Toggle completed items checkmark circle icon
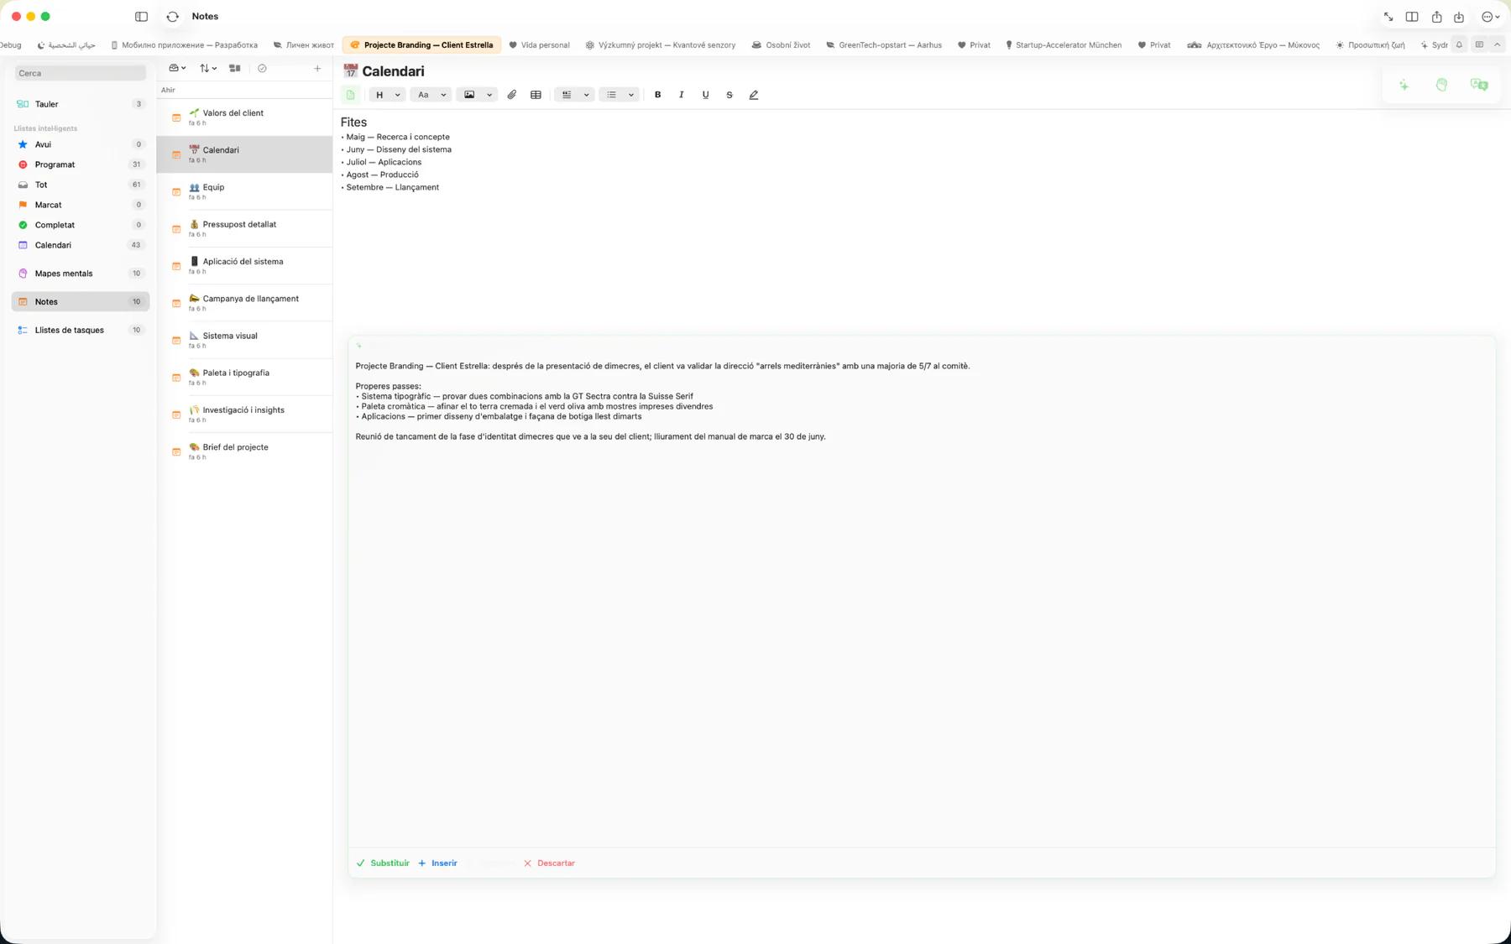Viewport: 1511px width, 944px height. click(x=262, y=68)
